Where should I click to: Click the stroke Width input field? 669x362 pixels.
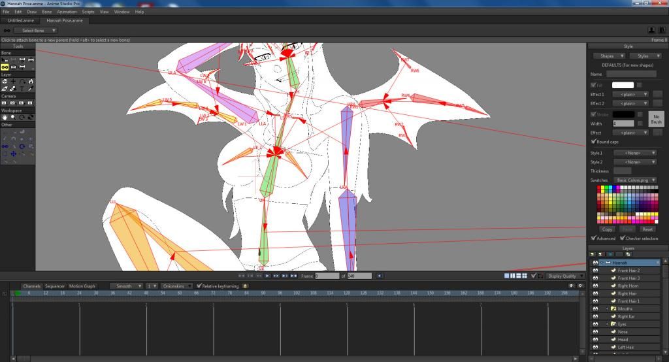623,123
